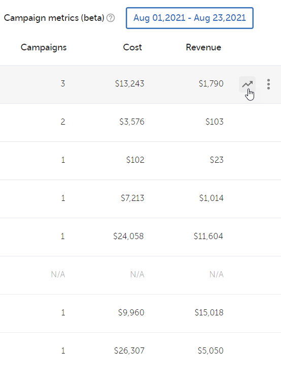Click the $1,790 revenue value
This screenshot has width=281, height=380.
211,83
